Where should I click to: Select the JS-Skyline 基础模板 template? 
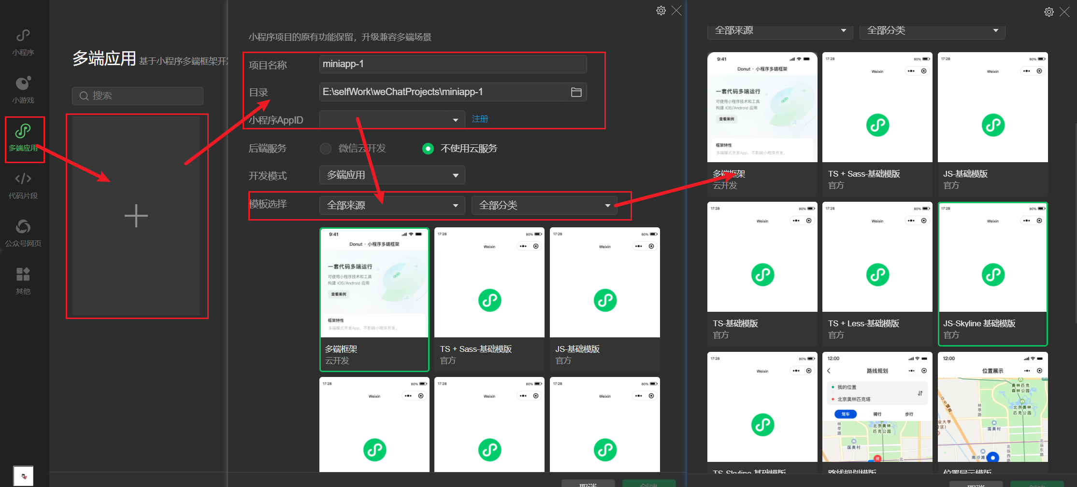tap(992, 274)
